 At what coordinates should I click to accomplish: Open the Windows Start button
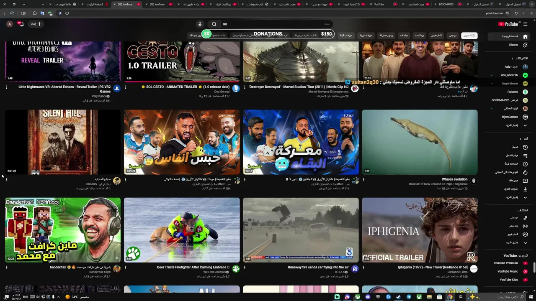531,297
